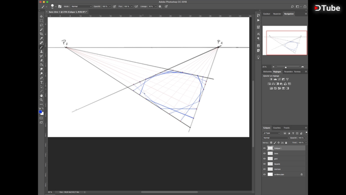Open the layer blend mode Normal dropdown
The width and height of the screenshot is (346, 195).
(276, 138)
